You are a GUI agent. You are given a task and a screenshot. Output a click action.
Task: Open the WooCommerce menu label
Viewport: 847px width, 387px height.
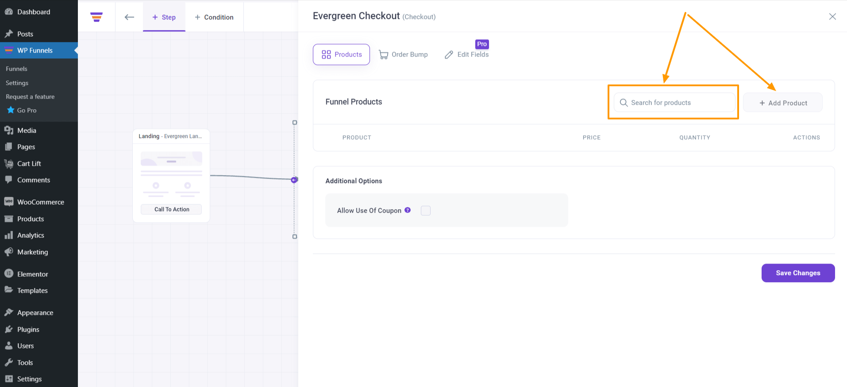[41, 202]
